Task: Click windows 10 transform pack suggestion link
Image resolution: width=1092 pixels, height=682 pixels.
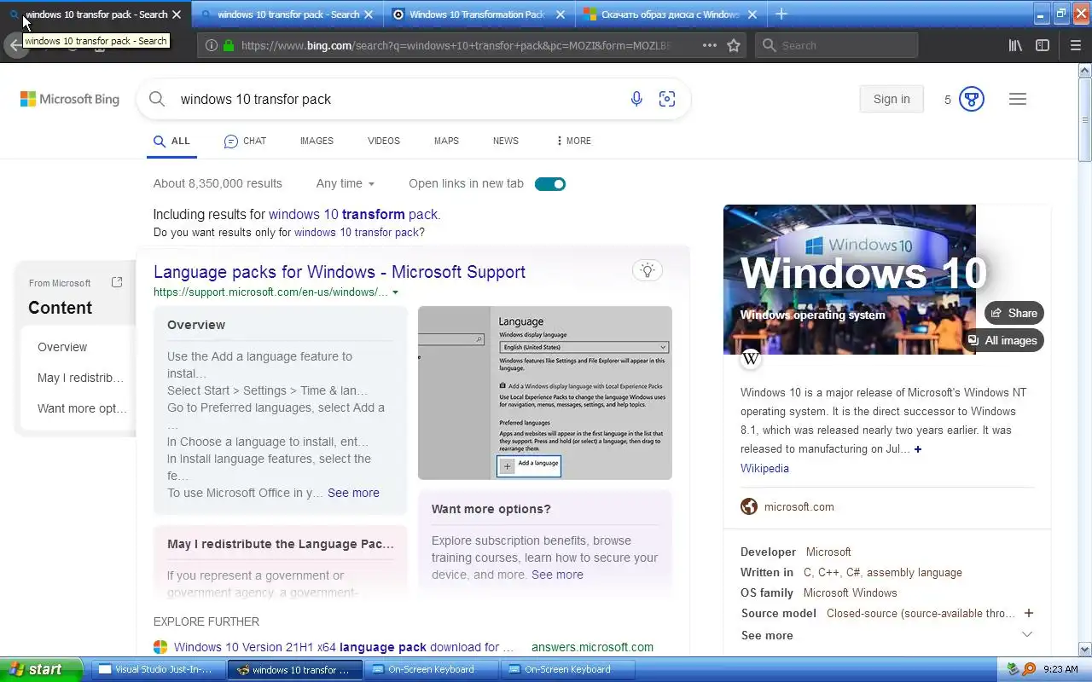Action: (353, 215)
